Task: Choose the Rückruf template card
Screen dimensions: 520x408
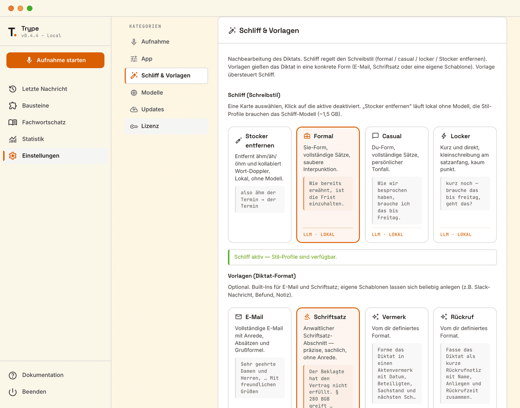Action: [465, 358]
